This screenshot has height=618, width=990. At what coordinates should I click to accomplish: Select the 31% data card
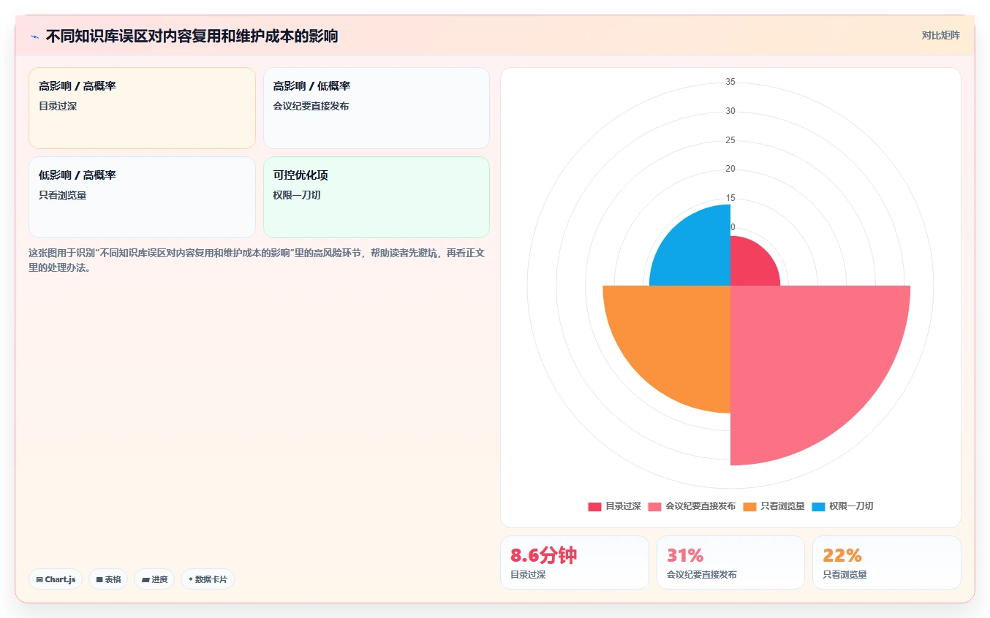point(730,562)
